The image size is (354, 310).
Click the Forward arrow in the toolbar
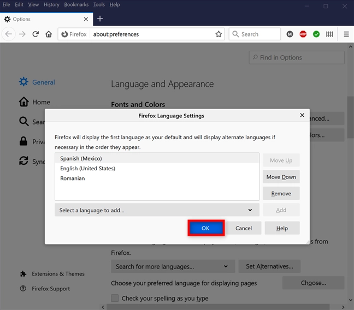coord(22,34)
